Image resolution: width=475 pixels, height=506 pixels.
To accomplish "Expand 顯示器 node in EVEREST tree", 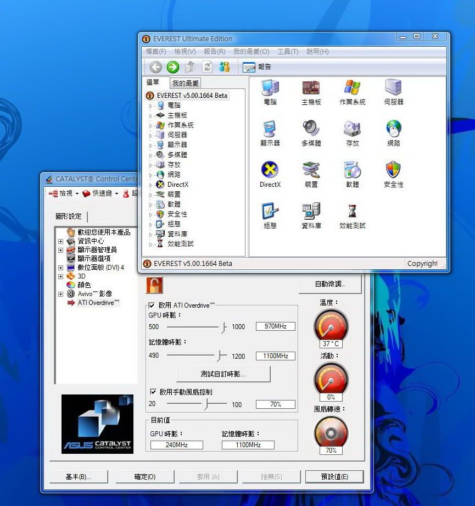I will click(150, 146).
